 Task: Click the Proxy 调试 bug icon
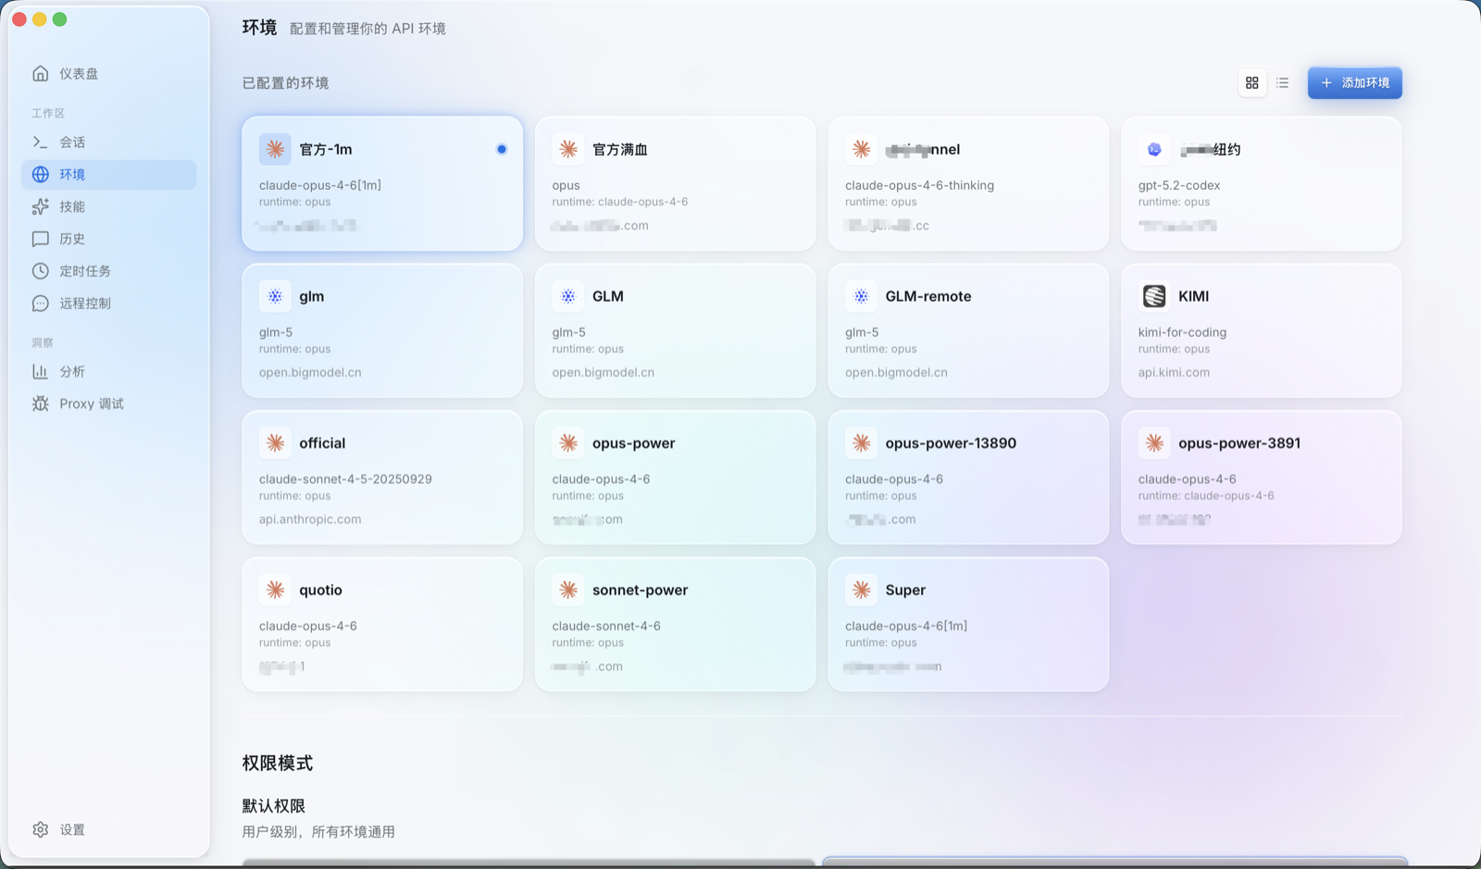click(x=41, y=403)
